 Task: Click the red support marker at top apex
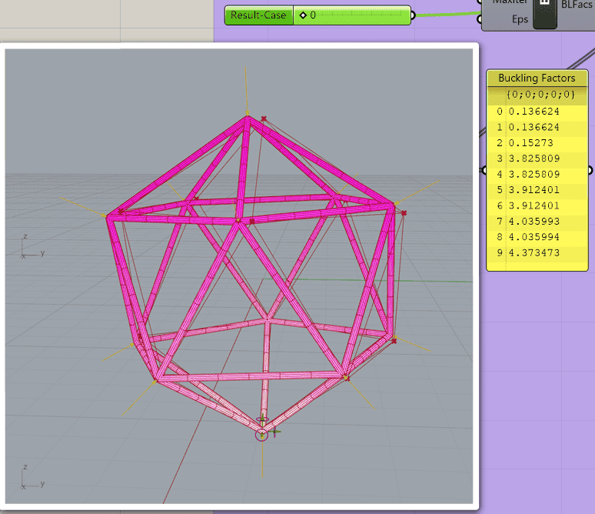[264, 118]
